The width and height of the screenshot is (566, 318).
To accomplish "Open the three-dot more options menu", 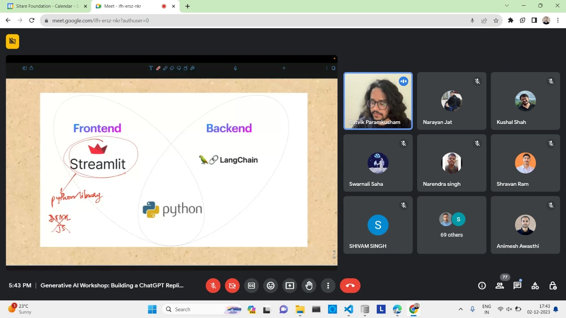I will [328, 285].
